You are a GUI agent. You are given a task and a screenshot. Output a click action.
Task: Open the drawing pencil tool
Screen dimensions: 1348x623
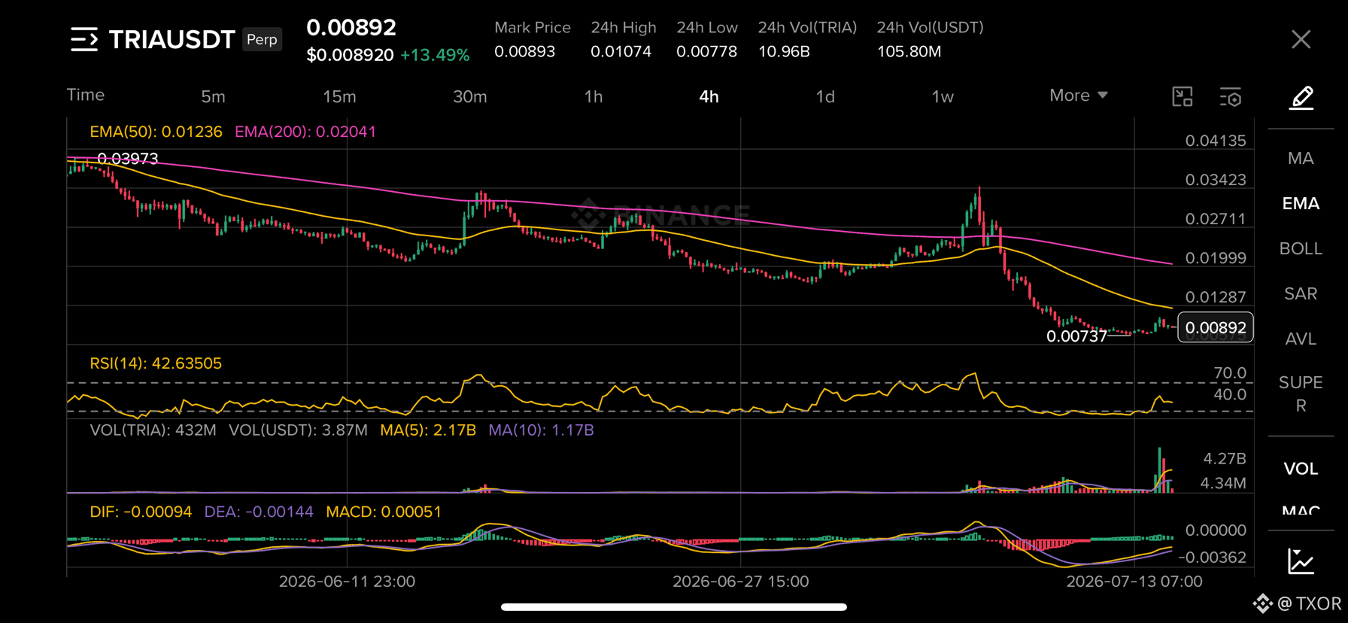[1301, 98]
